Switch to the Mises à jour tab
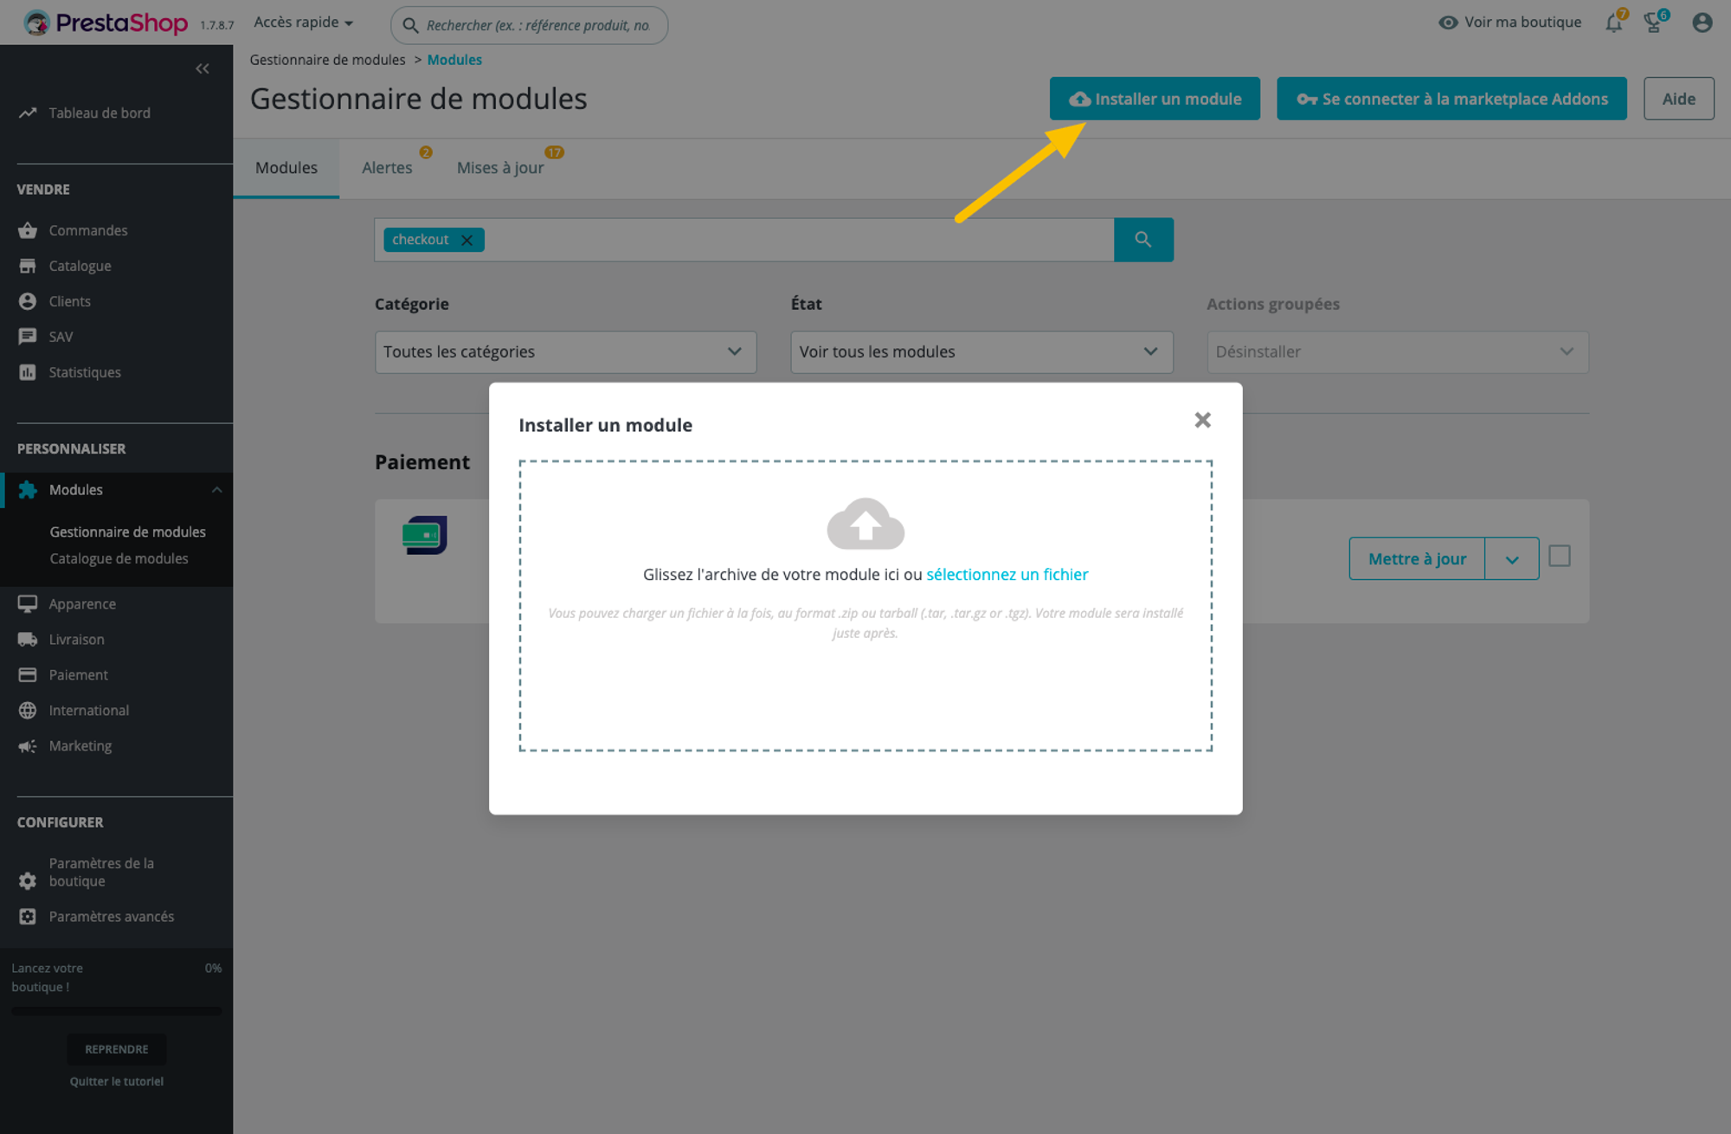 click(x=501, y=168)
